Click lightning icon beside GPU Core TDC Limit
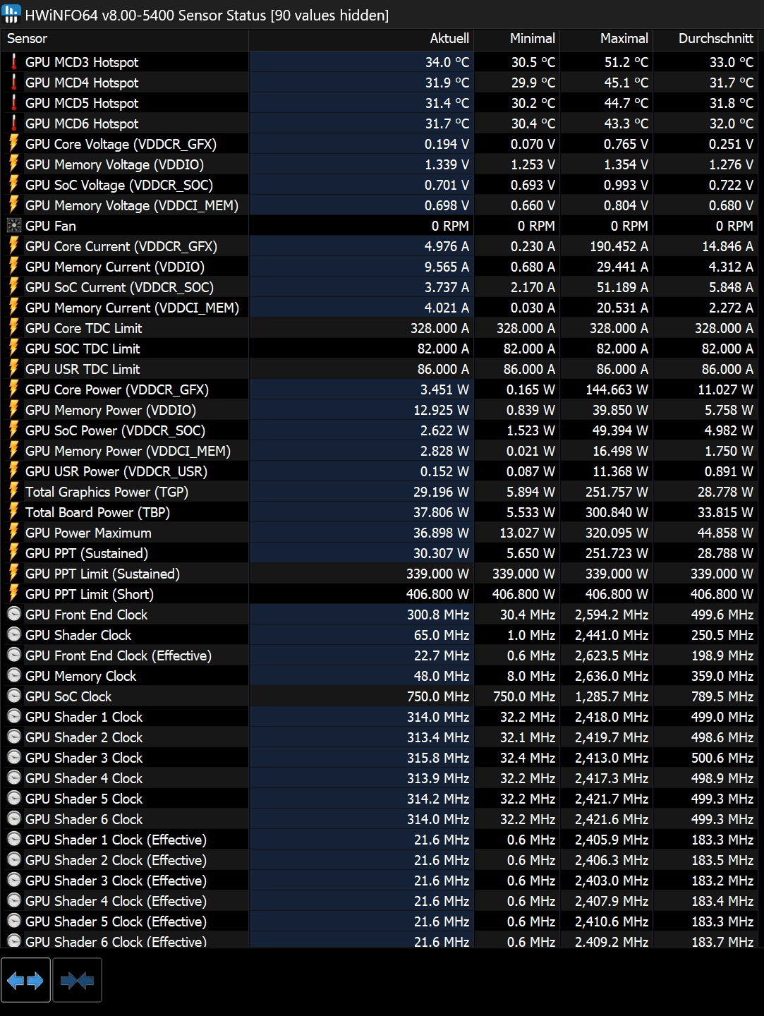 pyautogui.click(x=13, y=328)
